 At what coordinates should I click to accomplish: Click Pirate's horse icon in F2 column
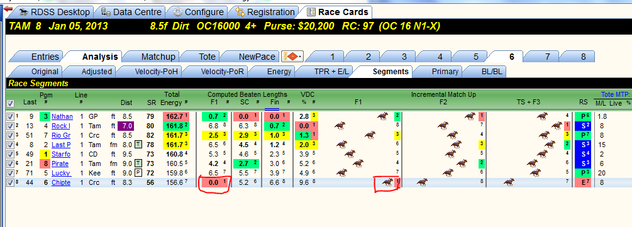462,163
